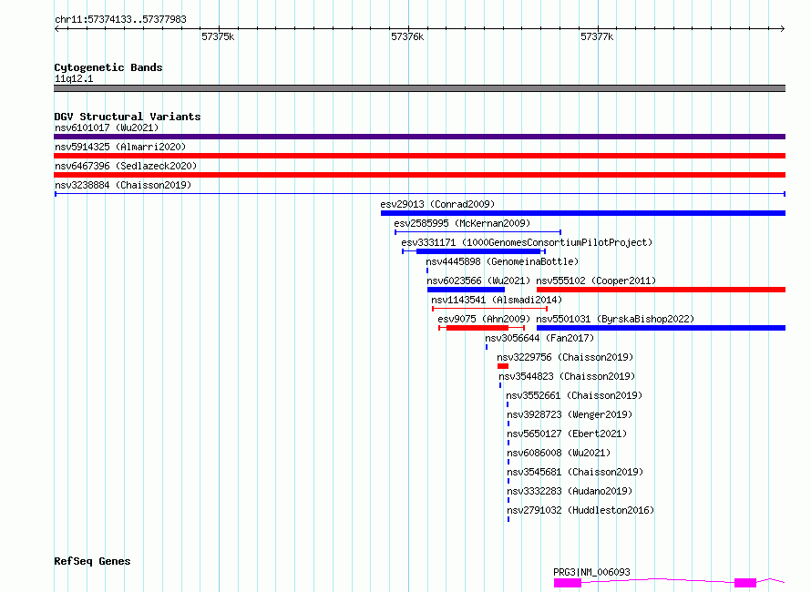Click the Cytogenetic Bands track title
Screen dimensions: 811x592
pyautogui.click(x=108, y=67)
